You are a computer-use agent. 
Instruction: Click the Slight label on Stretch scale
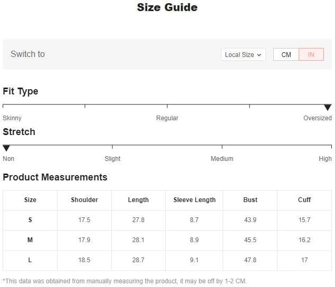[112, 159]
